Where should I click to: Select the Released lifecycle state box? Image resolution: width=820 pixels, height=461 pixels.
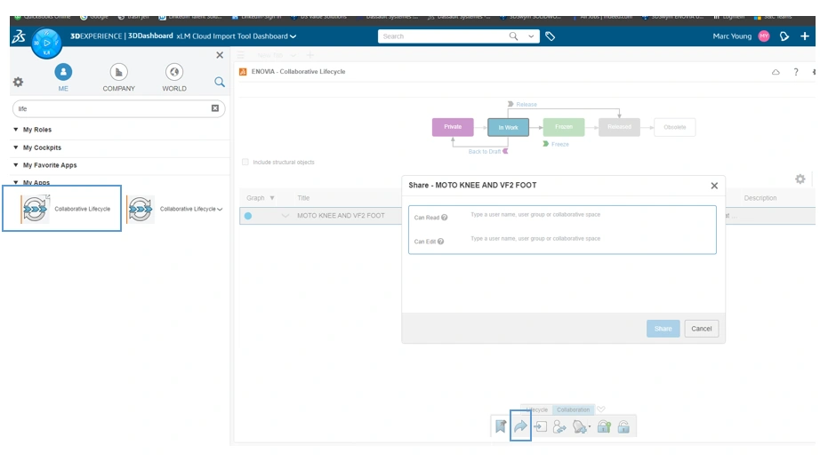[619, 127]
